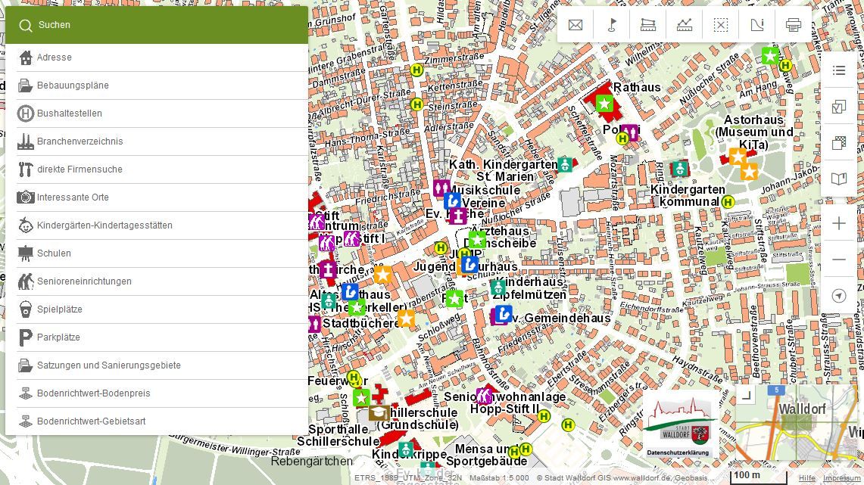Image resolution: width=864 pixels, height=485 pixels.
Task: Click the senior marker at Seniorenwohnanlage Hopp-Stift II
Action: pyautogui.click(x=483, y=396)
